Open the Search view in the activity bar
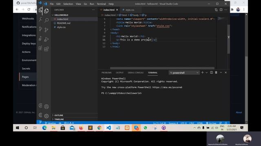The width and height of the screenshot is (261, 146). [x=46, y=20]
